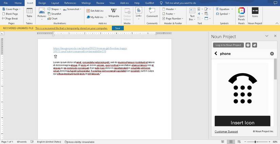This screenshot has width=280, height=144.
Task: Open the pexels image hyperlink in document
Action: 90,50
